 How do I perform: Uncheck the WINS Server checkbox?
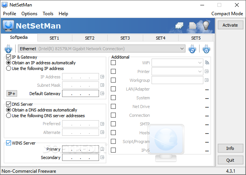pyautogui.click(x=8, y=143)
